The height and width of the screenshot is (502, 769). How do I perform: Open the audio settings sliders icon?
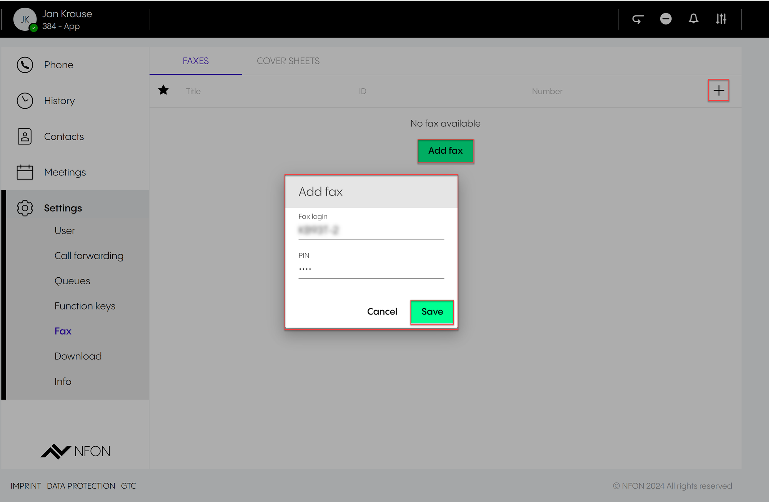(x=721, y=19)
